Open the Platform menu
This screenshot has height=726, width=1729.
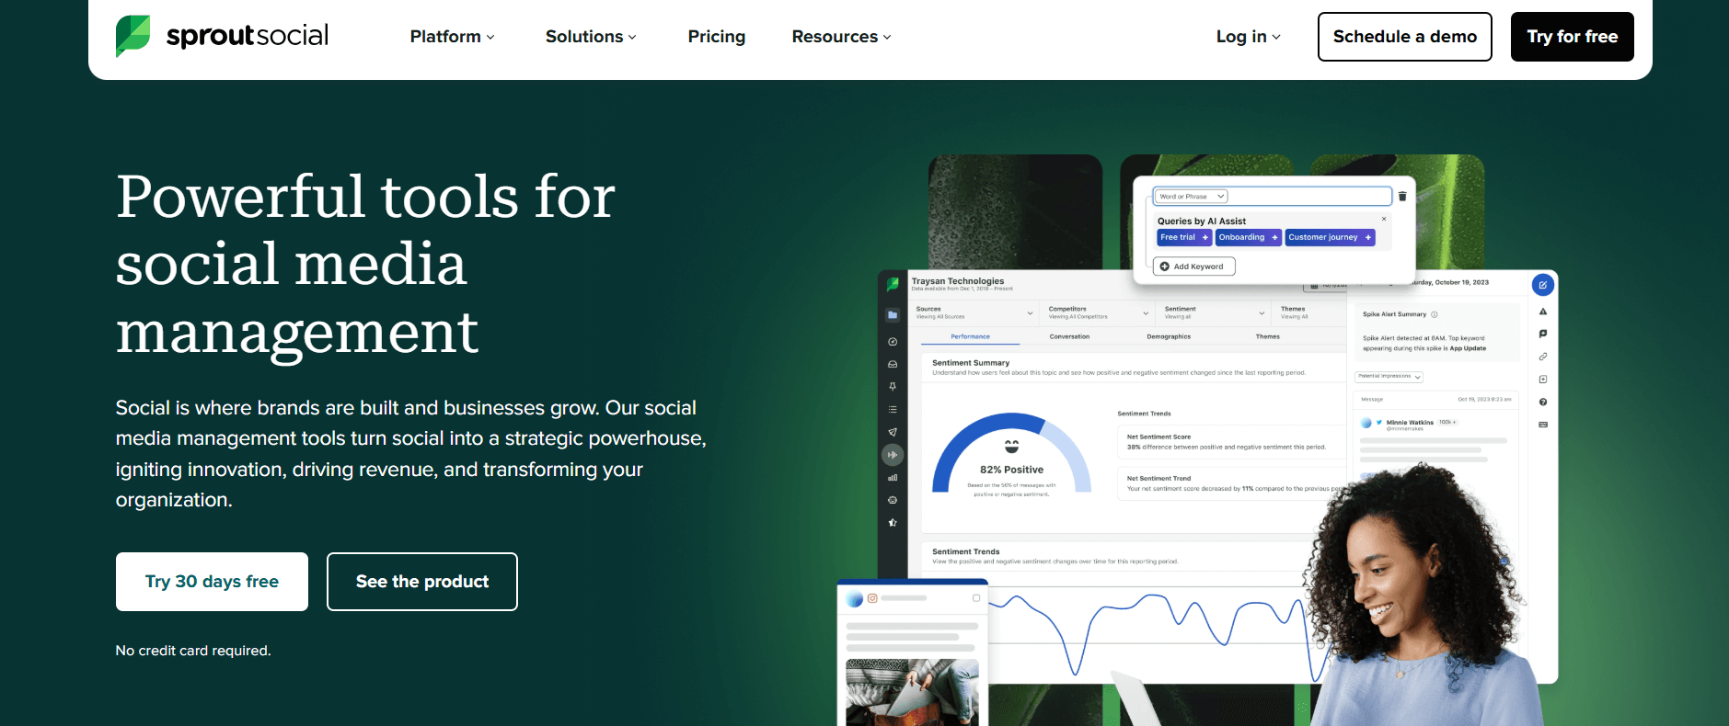tap(452, 37)
